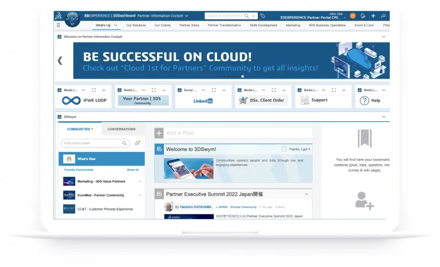Switch to Our Clients tab
Image resolution: width=440 pixels, height=267 pixels.
coord(163,25)
